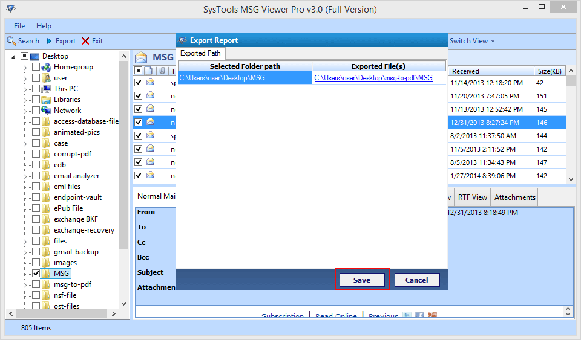Uncheck the 11/14/2013 message row checkbox
The height and width of the screenshot is (340, 581).
point(138,82)
